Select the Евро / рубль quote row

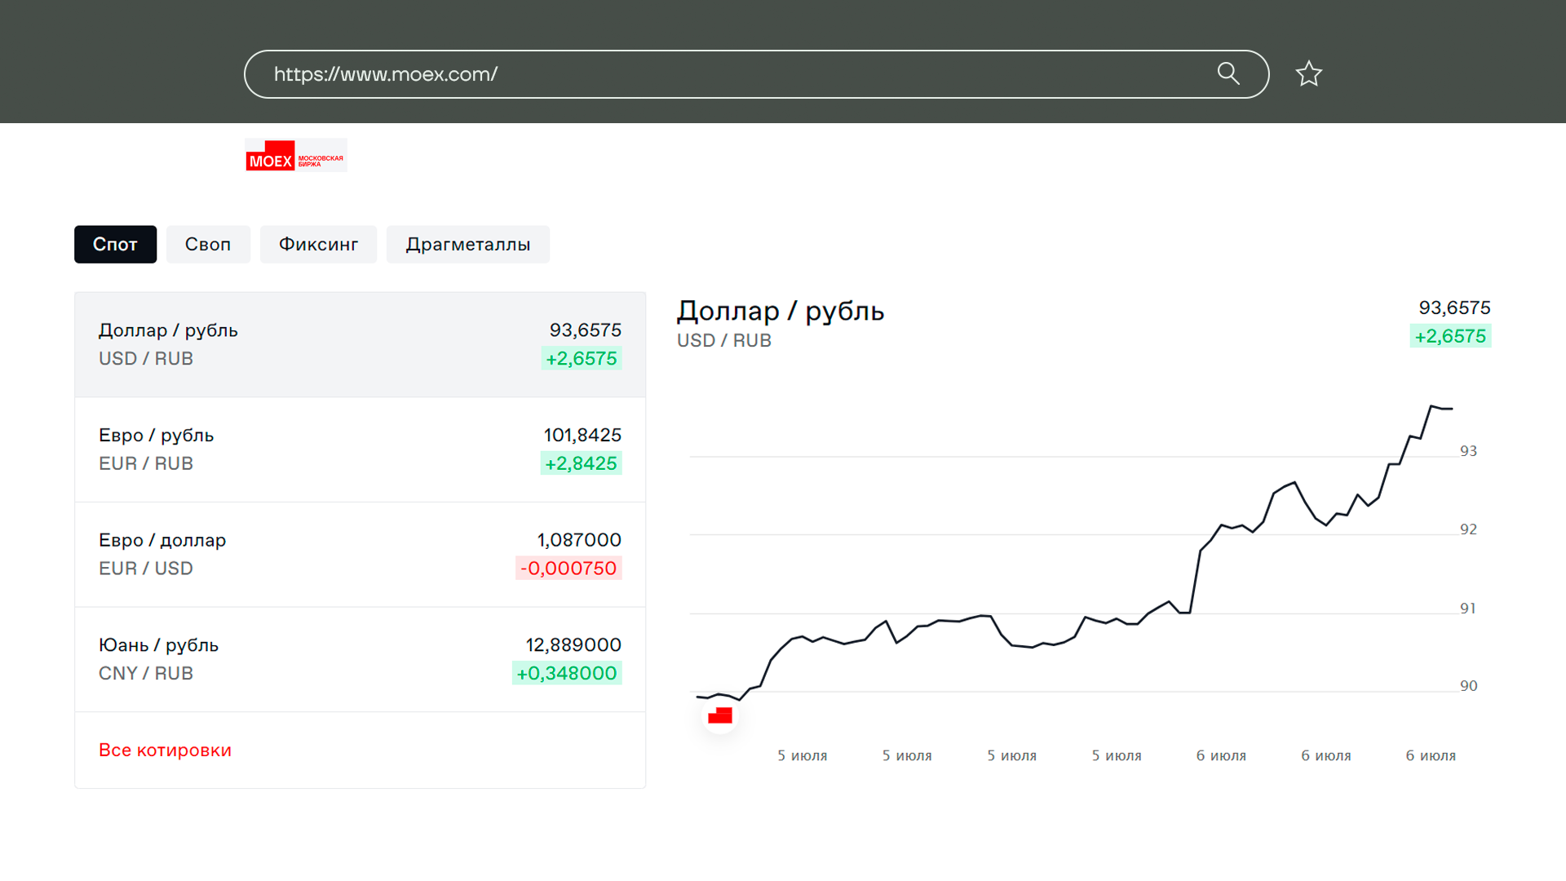click(x=360, y=449)
